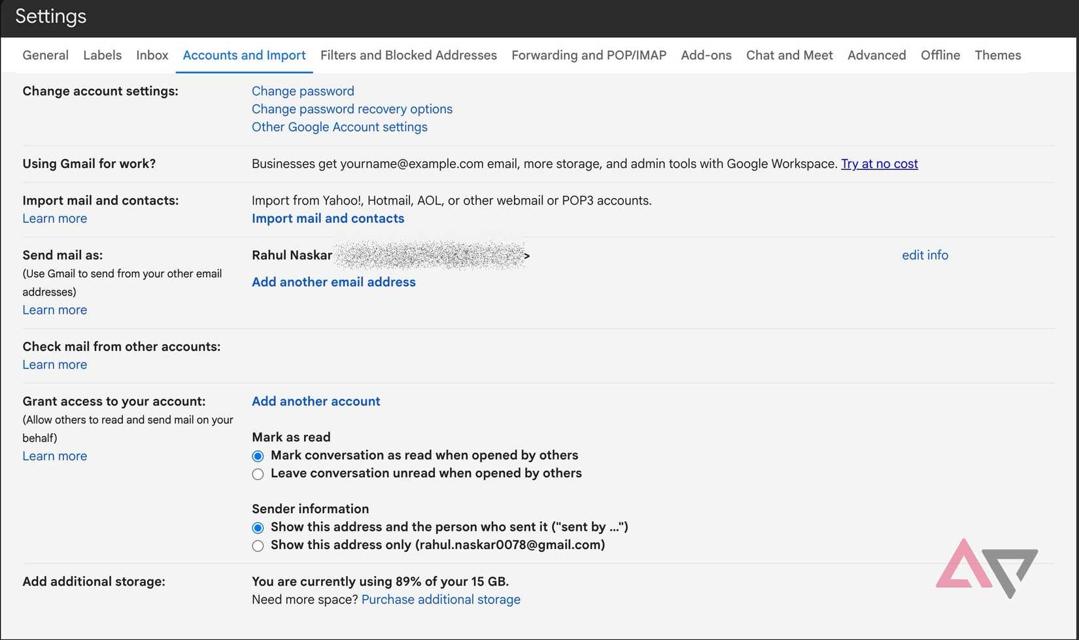Open Change password recovery options
Screen dimensions: 1079x640
point(352,109)
